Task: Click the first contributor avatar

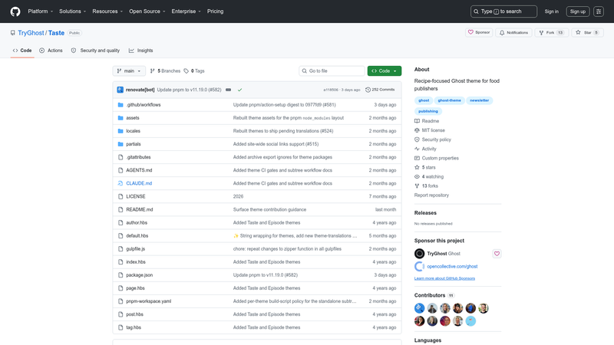Action: [419, 308]
